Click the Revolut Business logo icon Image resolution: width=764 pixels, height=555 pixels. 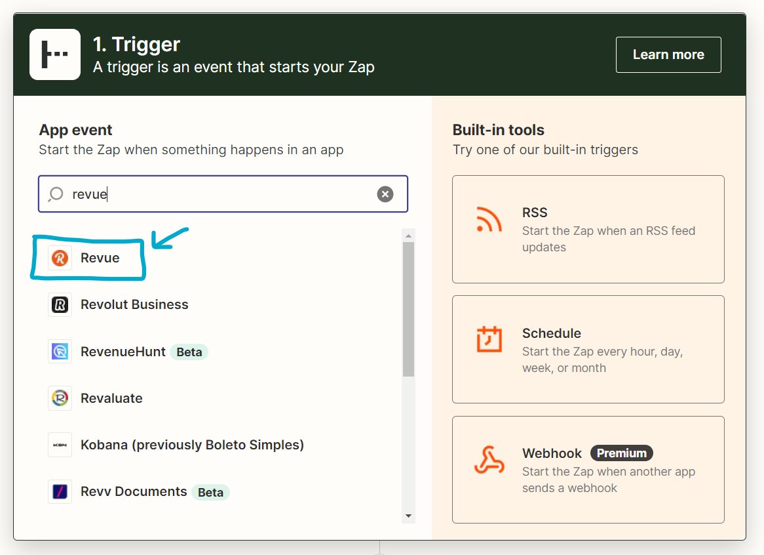click(60, 305)
